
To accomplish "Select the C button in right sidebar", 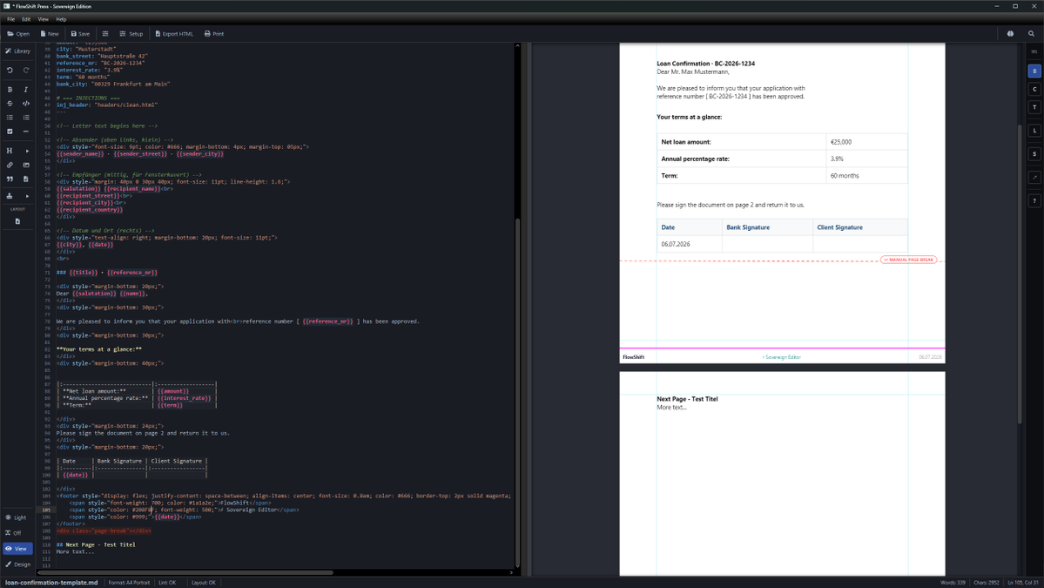I will point(1034,89).
